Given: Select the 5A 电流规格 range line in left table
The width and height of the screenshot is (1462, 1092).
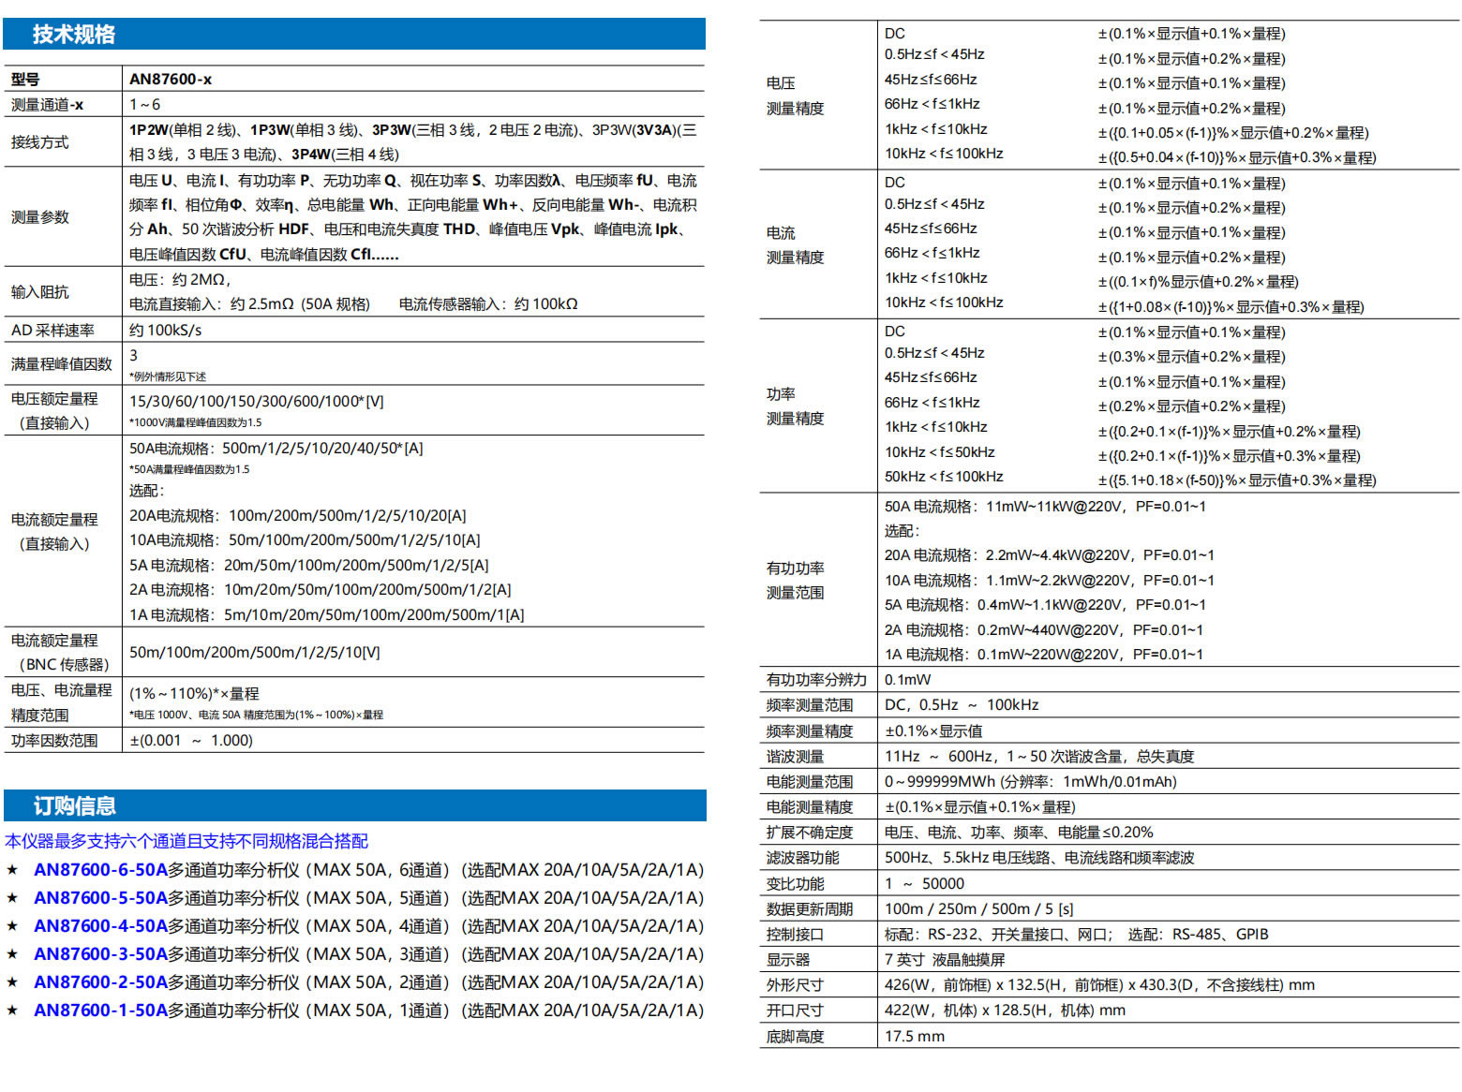Looking at the screenshot, I should (x=309, y=566).
